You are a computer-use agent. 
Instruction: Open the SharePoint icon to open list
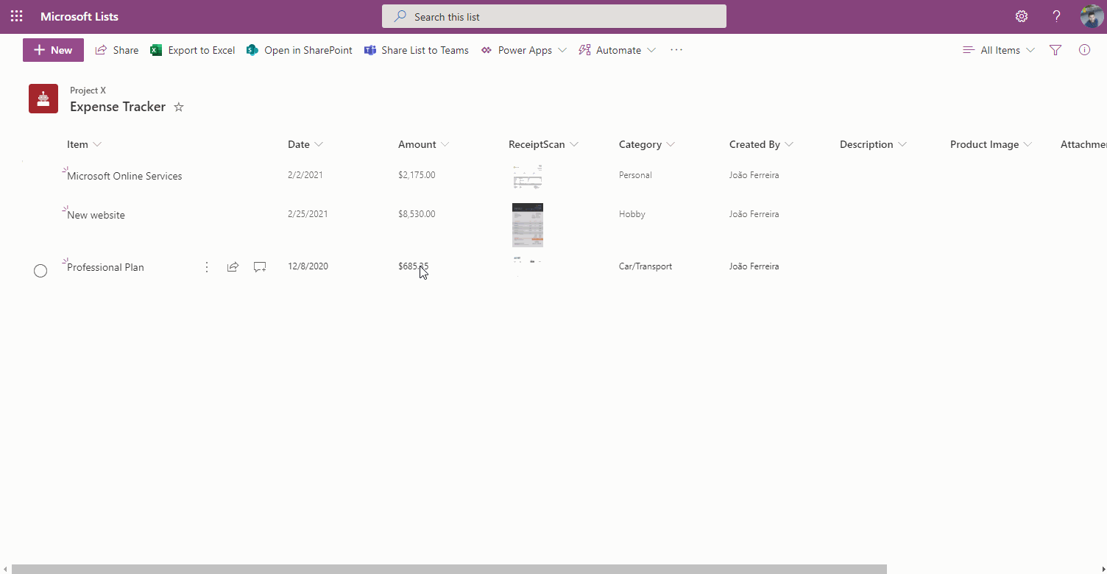pyautogui.click(x=252, y=49)
